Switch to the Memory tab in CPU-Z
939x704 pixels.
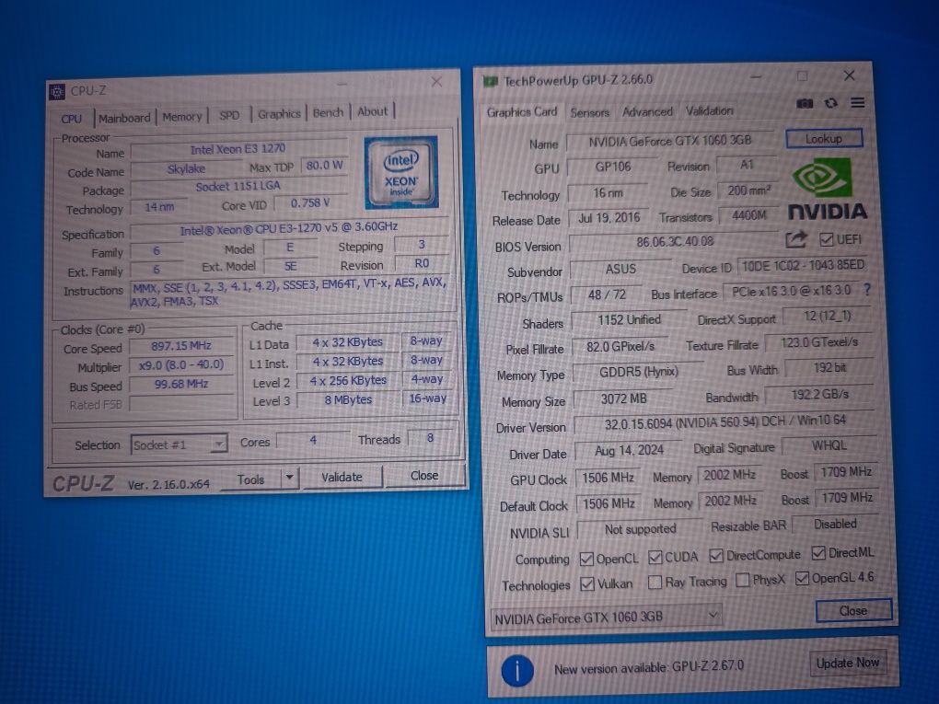[182, 117]
